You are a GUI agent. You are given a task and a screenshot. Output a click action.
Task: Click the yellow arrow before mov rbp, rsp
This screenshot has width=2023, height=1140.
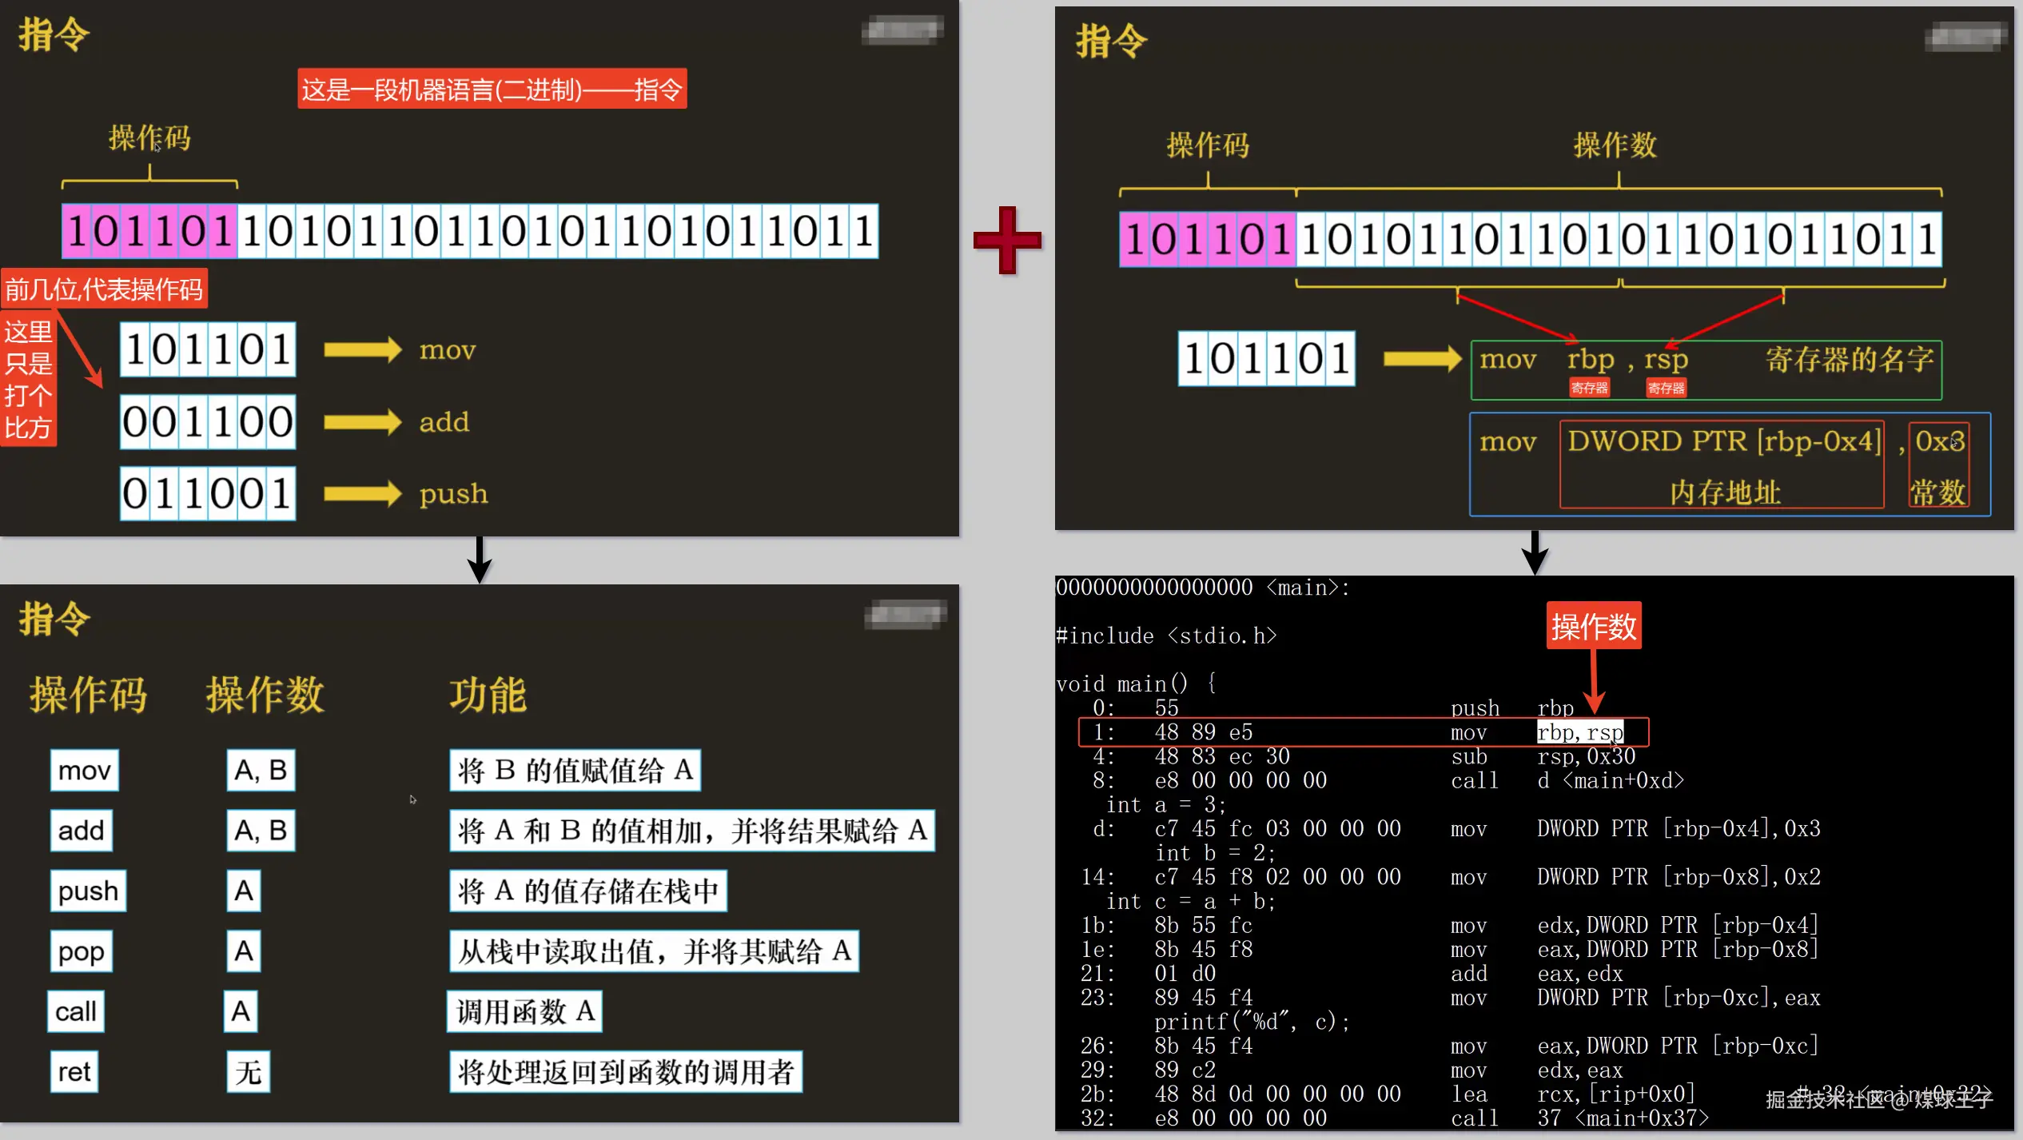(x=1422, y=359)
